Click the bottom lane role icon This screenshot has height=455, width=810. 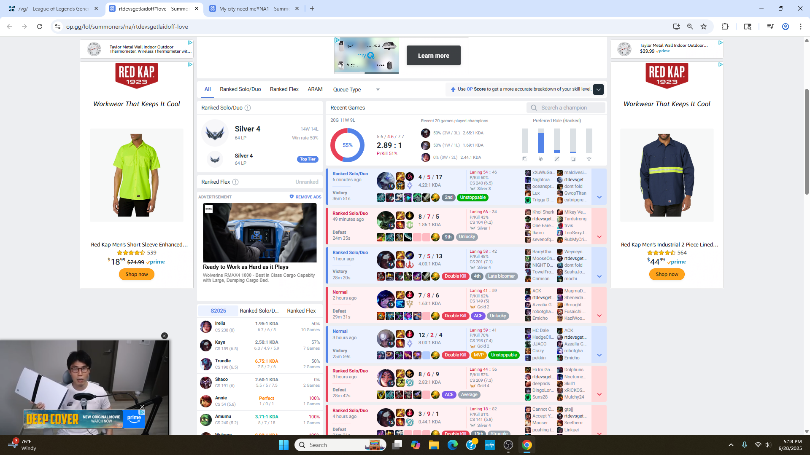(x=573, y=159)
